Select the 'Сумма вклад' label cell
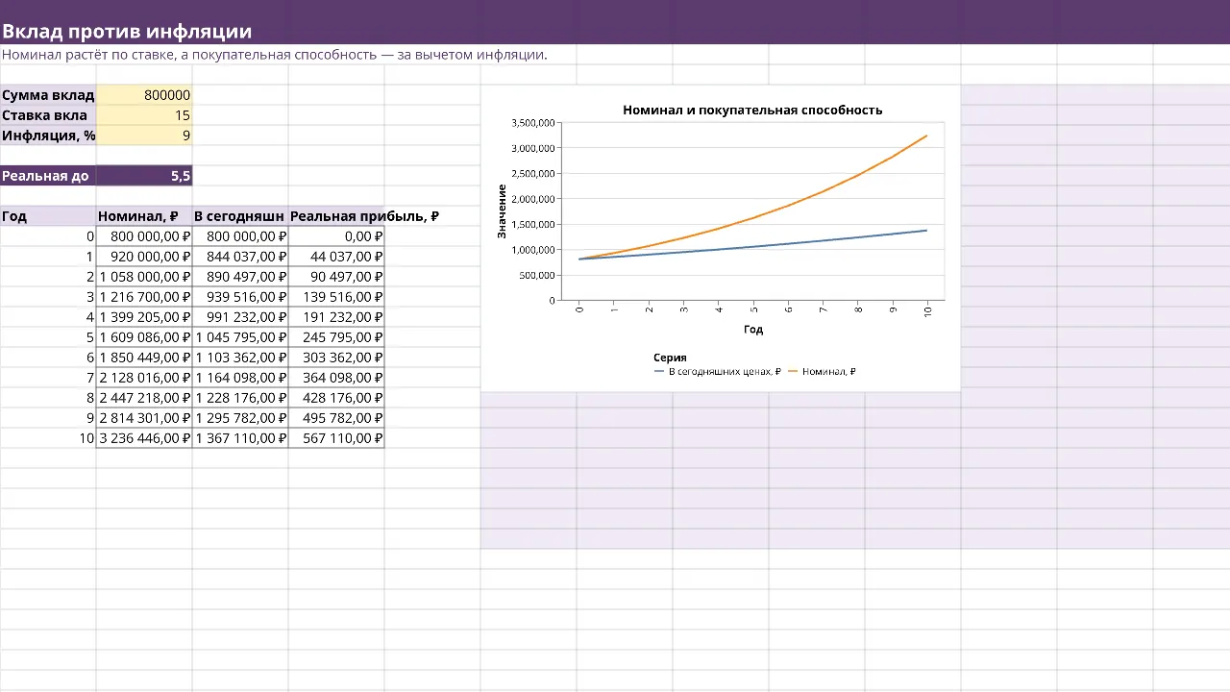The height and width of the screenshot is (692, 1230). coord(48,95)
